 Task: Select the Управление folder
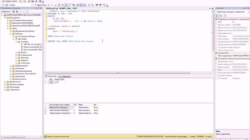14,90
